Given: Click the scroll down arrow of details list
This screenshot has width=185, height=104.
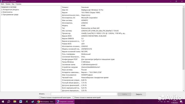Looking at the screenshot, I should pos(183,91).
